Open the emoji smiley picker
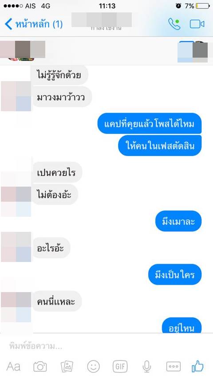This screenshot has width=213, height=379. pyautogui.click(x=94, y=367)
